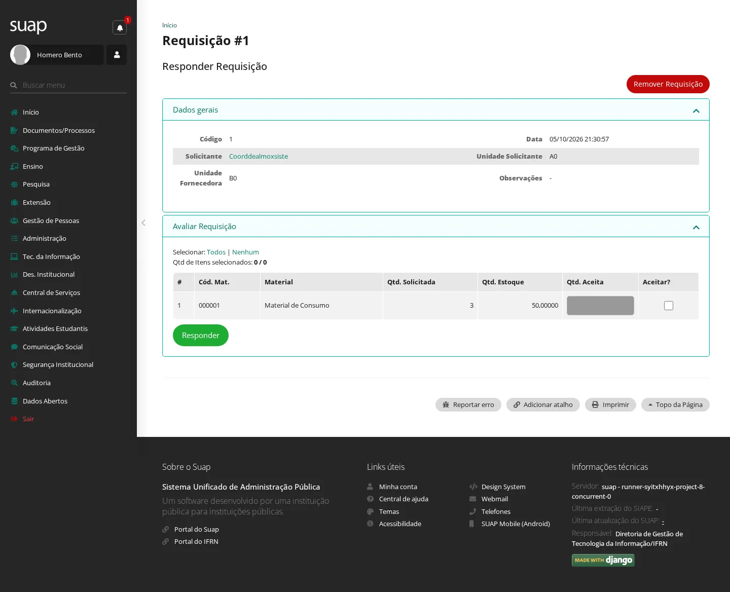Click the Tec. da Informação laptop icon

pyautogui.click(x=14, y=256)
